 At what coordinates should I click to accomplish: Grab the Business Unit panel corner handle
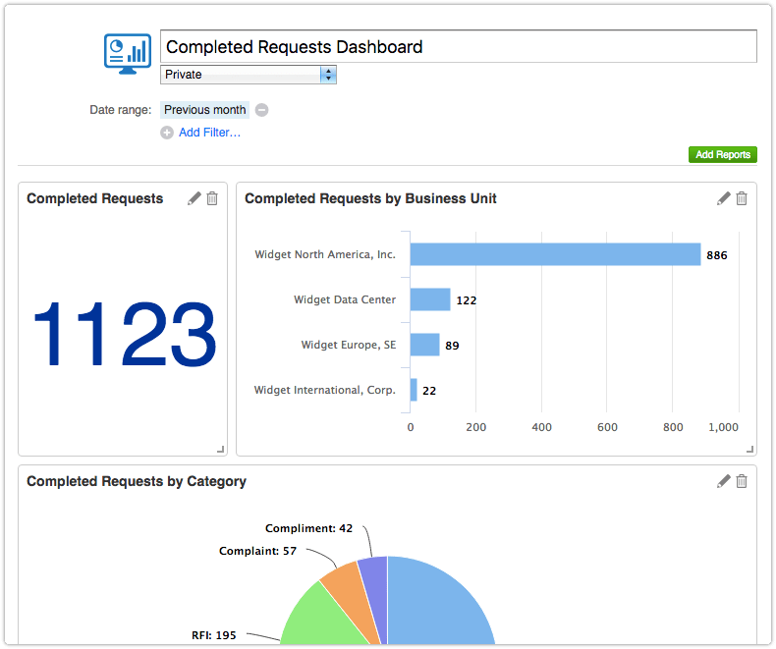click(749, 449)
